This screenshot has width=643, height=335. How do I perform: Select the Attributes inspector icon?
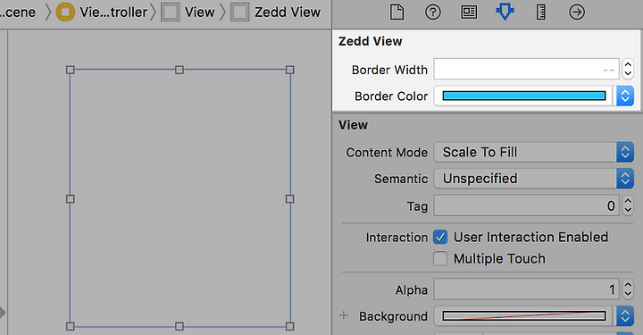505,13
